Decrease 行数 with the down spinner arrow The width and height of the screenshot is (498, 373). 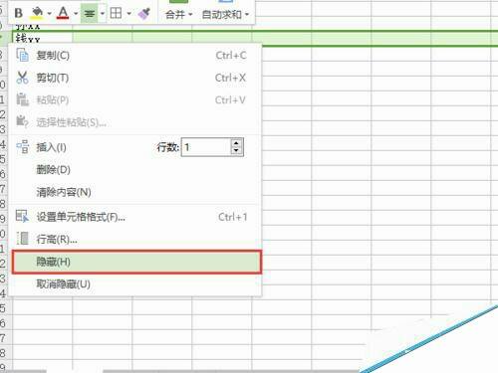tap(236, 151)
